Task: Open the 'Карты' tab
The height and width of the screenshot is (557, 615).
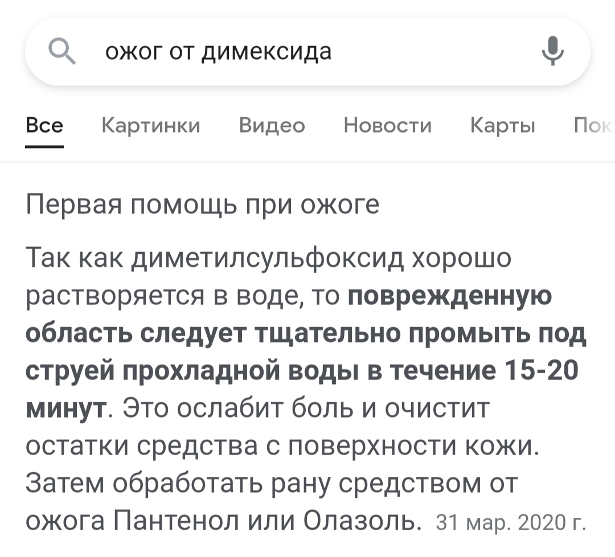Action: [503, 125]
